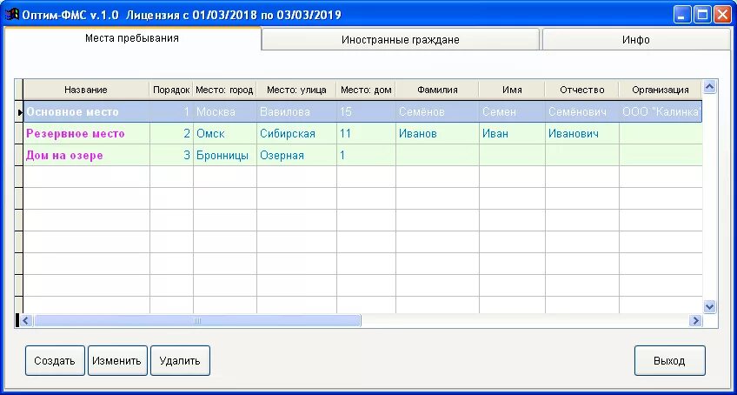Screen dimensions: 737x395
Task: Click the Место: улица column header
Action: (x=296, y=90)
